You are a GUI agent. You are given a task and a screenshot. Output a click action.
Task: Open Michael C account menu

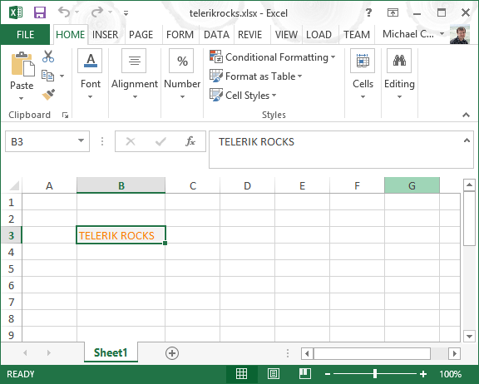[413, 34]
